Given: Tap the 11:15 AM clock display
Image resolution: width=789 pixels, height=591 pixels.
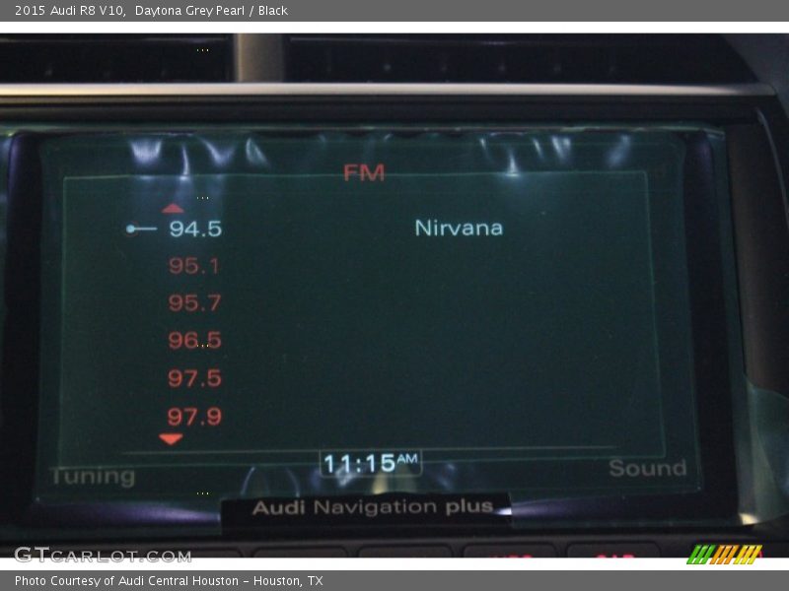Looking at the screenshot, I should click(x=371, y=463).
